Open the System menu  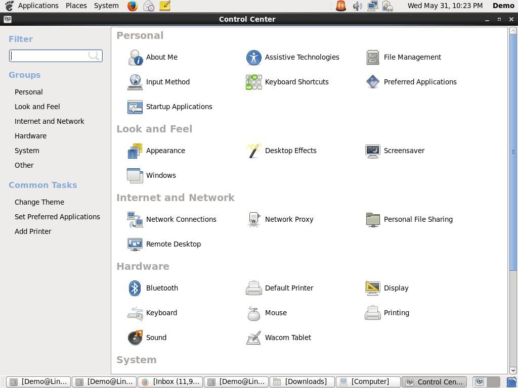pyautogui.click(x=106, y=6)
